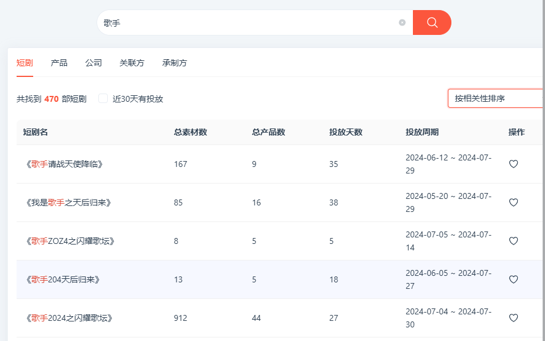Enable the 近30天有投放 checkbox

[x=103, y=99]
